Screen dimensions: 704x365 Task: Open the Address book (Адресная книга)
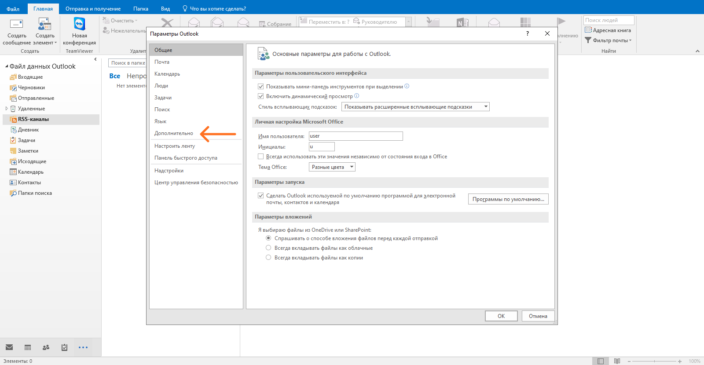pyautogui.click(x=608, y=30)
